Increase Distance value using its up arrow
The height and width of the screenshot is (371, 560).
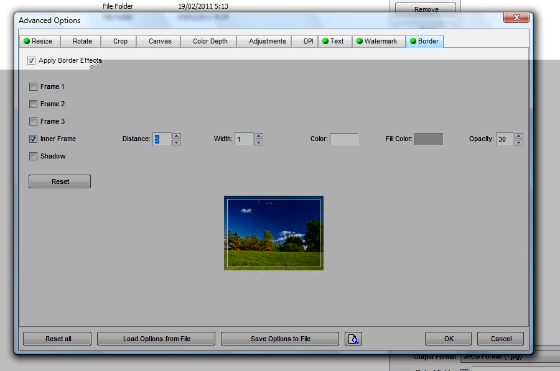pyautogui.click(x=176, y=136)
